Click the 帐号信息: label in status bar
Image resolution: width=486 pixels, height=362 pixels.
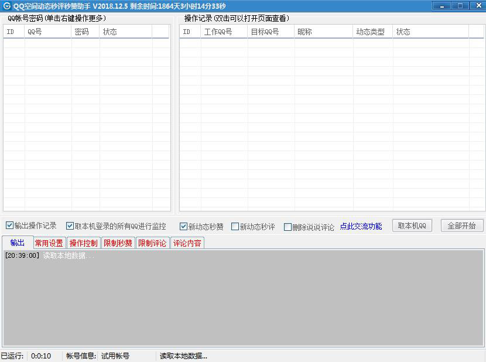pos(81,356)
